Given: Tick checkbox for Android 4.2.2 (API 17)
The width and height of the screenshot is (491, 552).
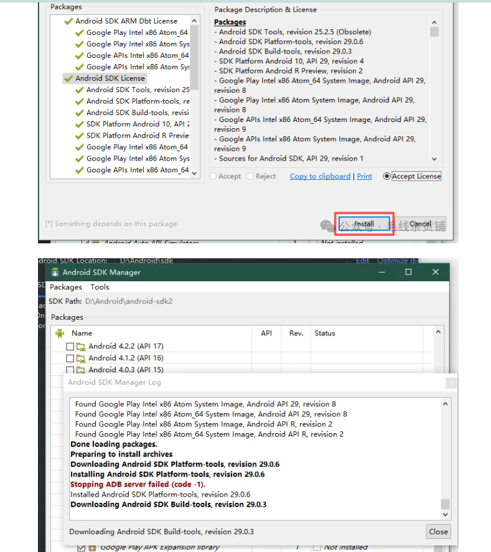Looking at the screenshot, I should (x=70, y=347).
